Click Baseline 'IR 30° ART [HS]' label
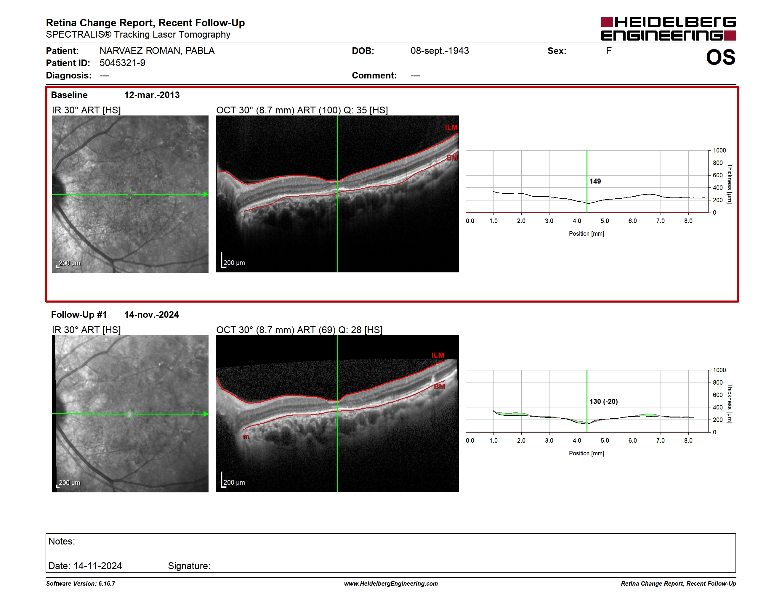The image size is (782, 604). (x=86, y=110)
